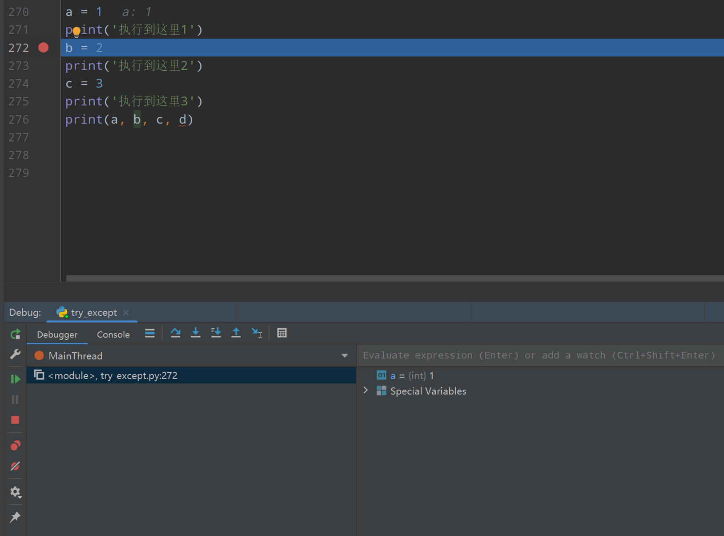Open View Breakpoints dialog

(x=15, y=445)
